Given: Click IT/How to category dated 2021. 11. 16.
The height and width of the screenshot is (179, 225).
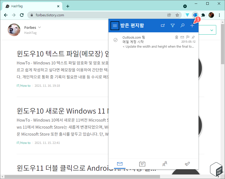Looking at the screenshot, I should (x=23, y=86).
